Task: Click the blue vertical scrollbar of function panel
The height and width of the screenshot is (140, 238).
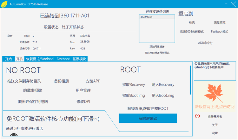Action: [190, 80]
